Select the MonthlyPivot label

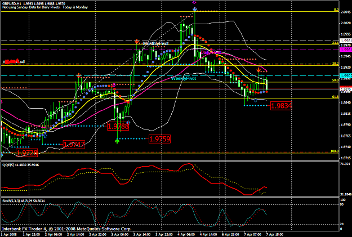155,43
